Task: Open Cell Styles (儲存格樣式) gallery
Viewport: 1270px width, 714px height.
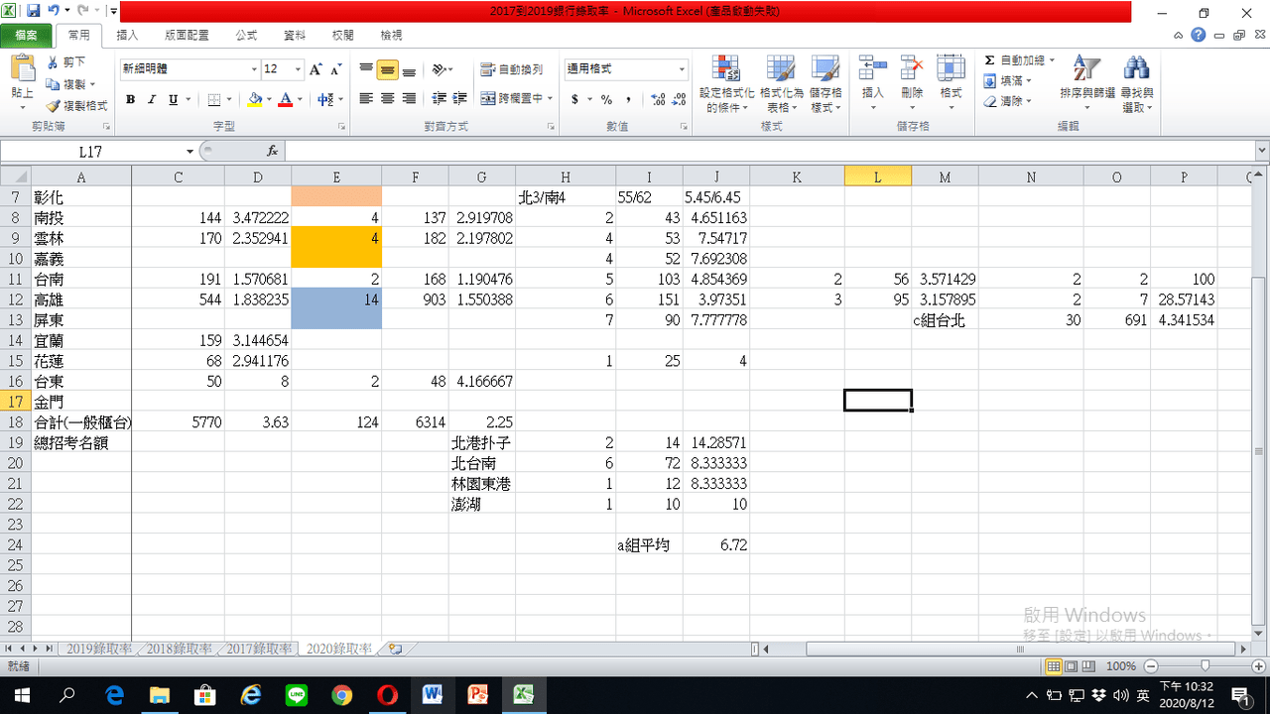Action: coord(825,83)
